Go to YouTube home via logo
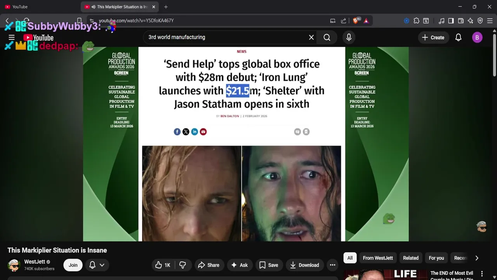Image resolution: width=497 pixels, height=280 pixels. (38, 38)
